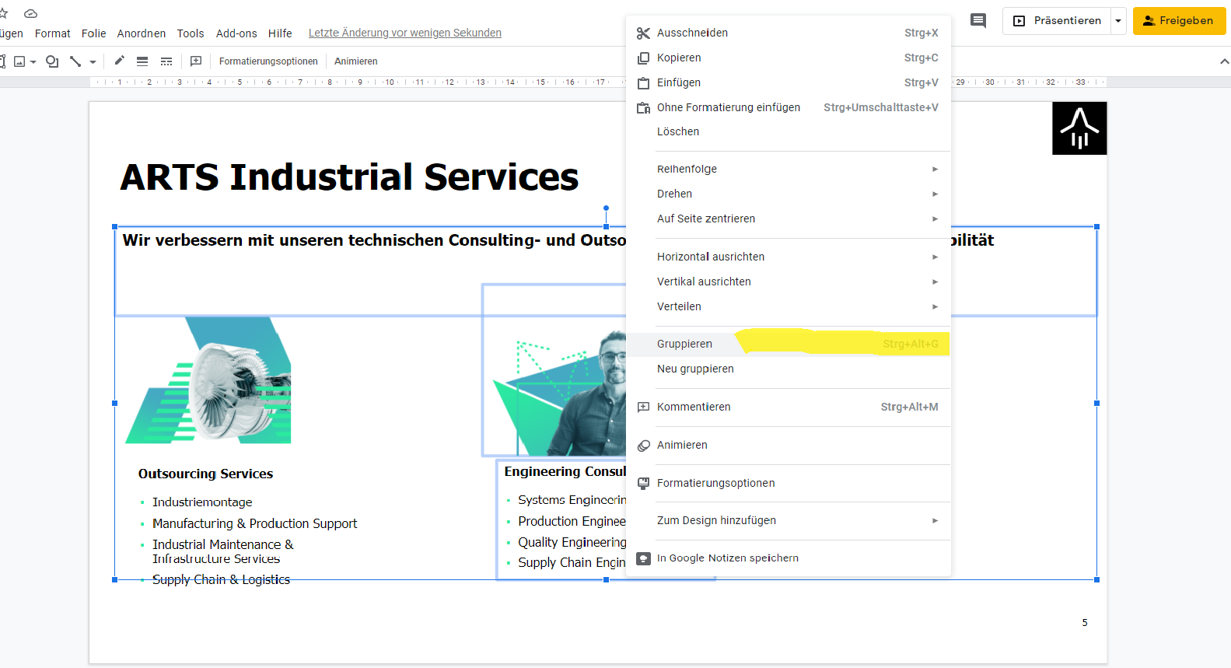
Task: Open the Präsentieren dropdown arrow
Action: pos(1118,21)
